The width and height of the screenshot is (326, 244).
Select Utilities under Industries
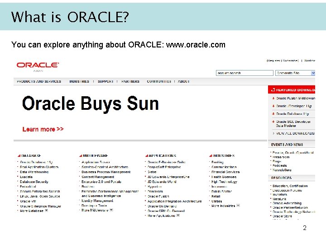pos(217,201)
